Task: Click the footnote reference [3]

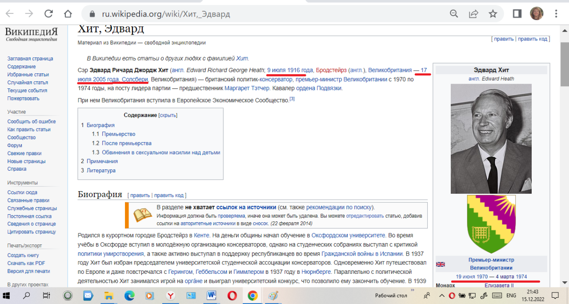Action: [292, 99]
